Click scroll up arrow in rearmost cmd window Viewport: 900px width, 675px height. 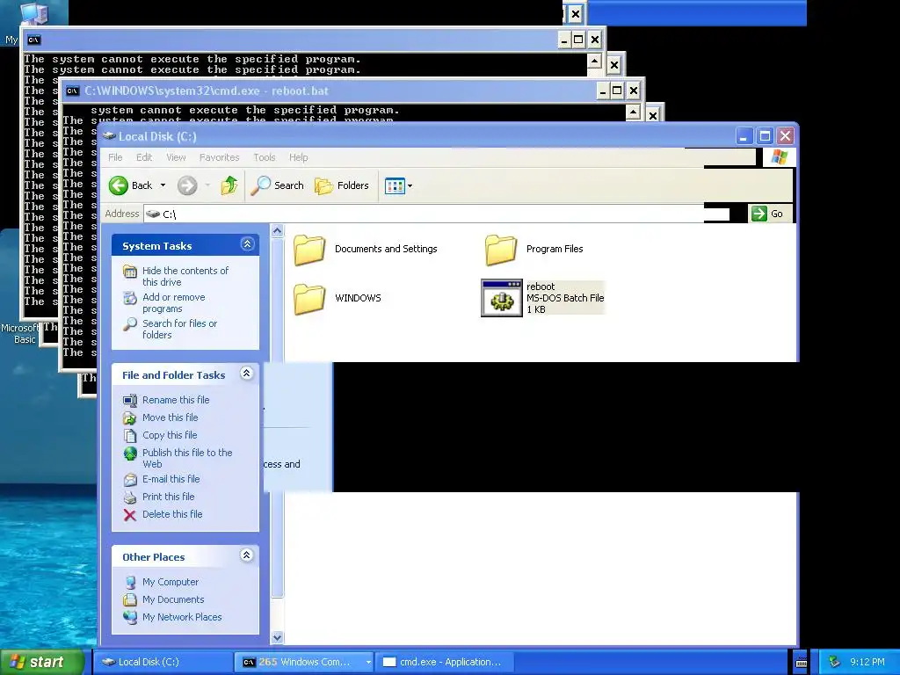(x=595, y=61)
